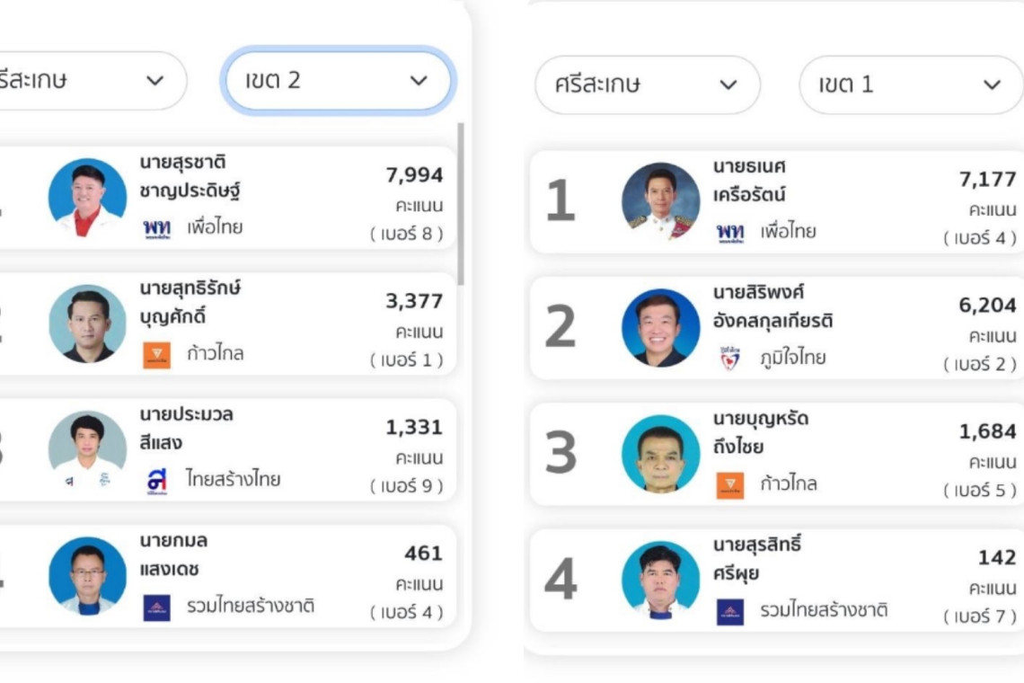Screen dimensions: 1024x683
Task: Click photo of นายสิริพงศ์ อังคสกุลเกียรติ
Action: click(660, 328)
